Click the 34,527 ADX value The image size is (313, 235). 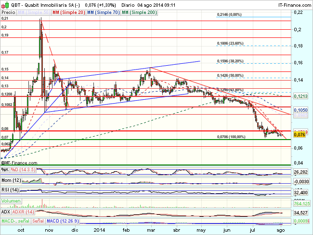tap(301, 213)
